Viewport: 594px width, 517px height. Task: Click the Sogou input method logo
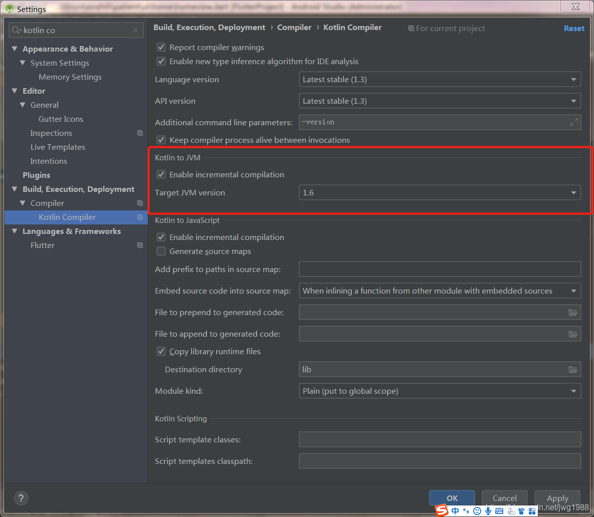[x=442, y=510]
